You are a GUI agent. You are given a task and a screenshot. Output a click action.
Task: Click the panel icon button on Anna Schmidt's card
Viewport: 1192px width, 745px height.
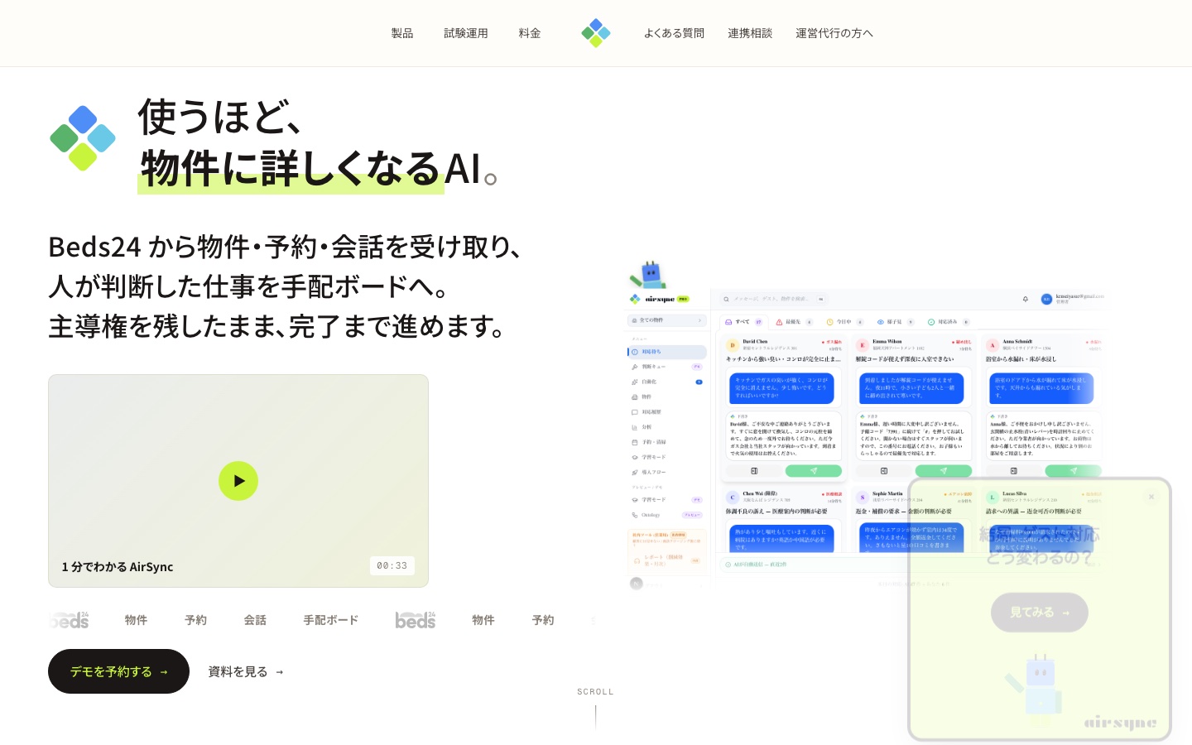click(1014, 471)
